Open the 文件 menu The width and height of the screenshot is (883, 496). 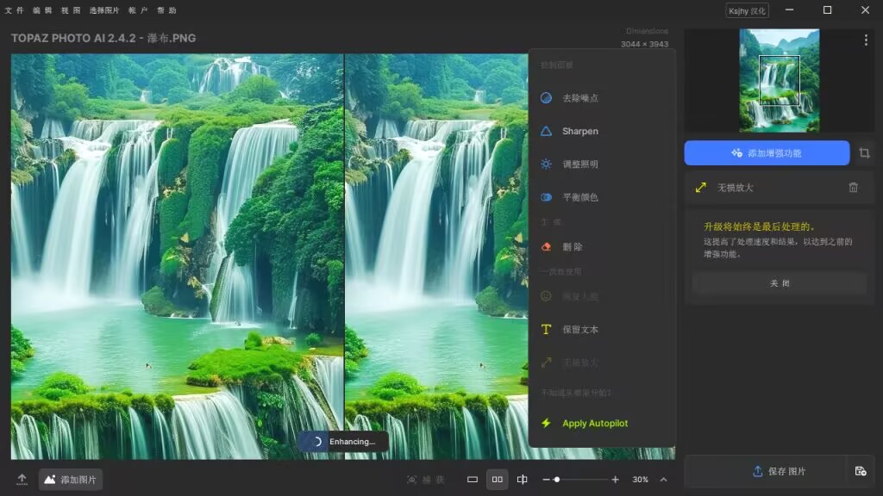(15, 10)
